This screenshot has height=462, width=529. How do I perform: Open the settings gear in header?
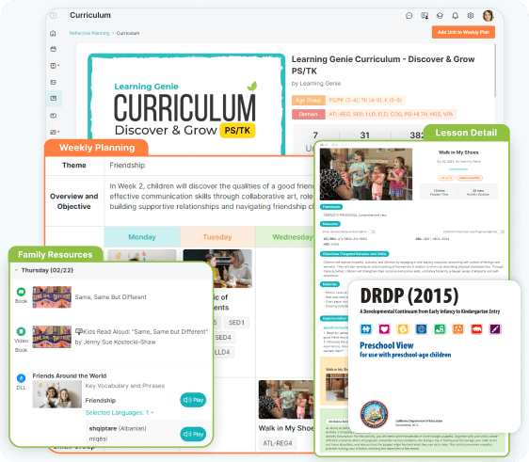coord(471,15)
